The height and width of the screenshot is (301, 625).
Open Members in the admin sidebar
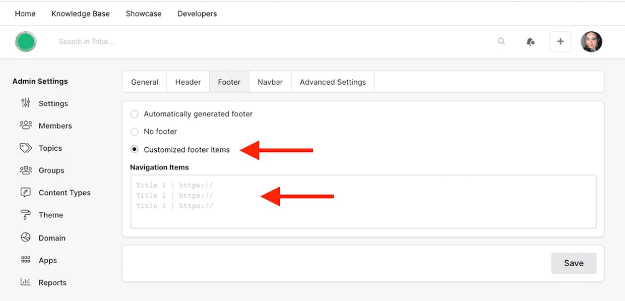[x=55, y=126]
